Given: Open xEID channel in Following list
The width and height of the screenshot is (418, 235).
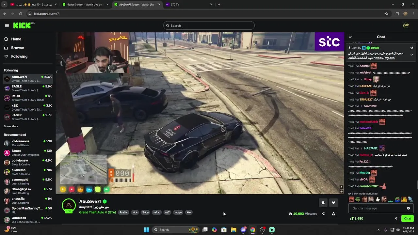Looking at the screenshot, I should [28, 108].
